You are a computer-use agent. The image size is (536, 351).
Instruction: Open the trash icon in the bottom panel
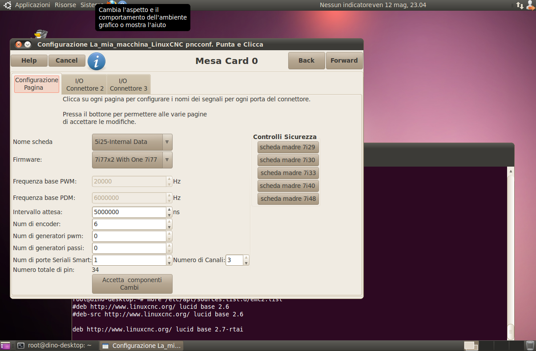[x=530, y=345]
